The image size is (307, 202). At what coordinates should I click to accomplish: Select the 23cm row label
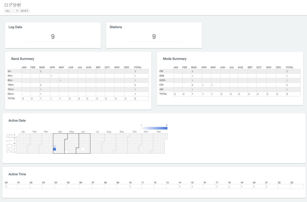(10, 94)
